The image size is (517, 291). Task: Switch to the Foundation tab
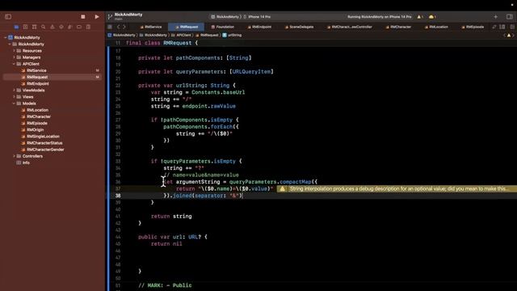[x=223, y=27]
